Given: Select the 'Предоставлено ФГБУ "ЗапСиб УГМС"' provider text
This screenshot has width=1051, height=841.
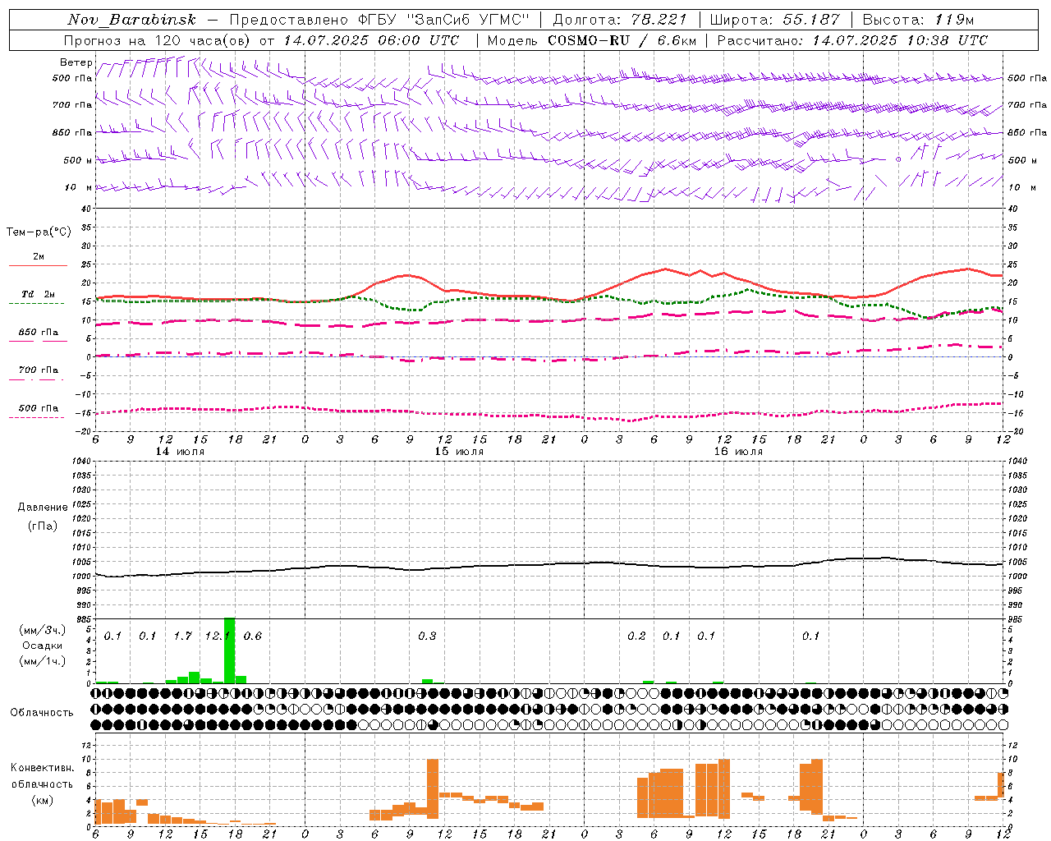Looking at the screenshot, I should click(380, 20).
